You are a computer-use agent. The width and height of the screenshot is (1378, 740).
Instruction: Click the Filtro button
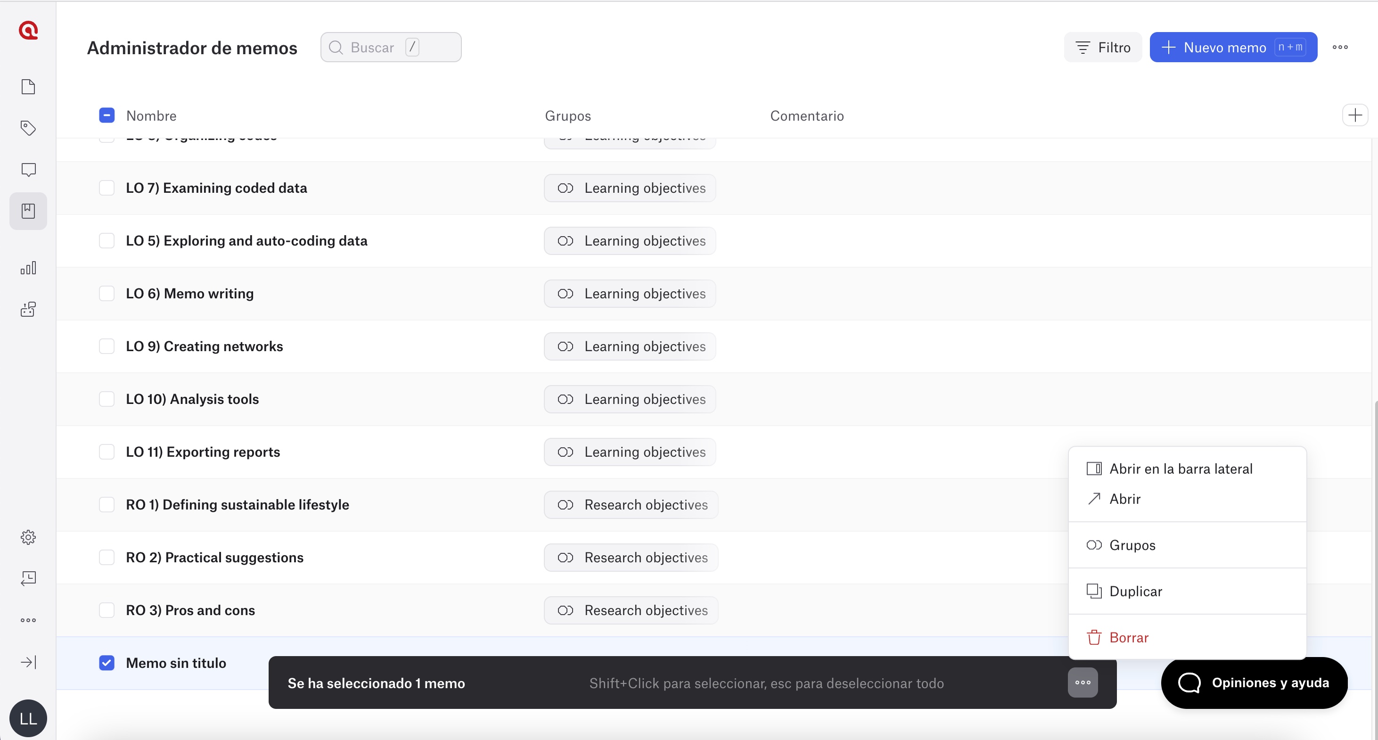[1102, 47]
